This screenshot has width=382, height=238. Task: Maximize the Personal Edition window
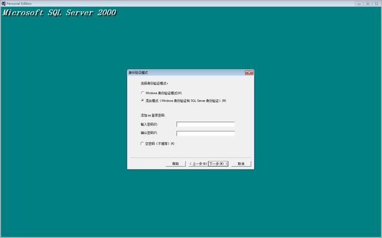coord(368,4)
